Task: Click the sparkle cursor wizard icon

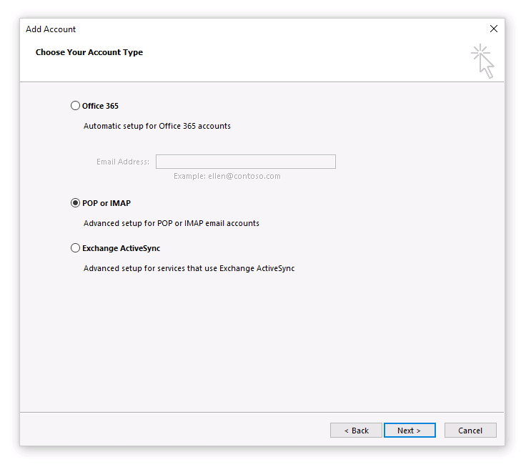Action: tap(482, 61)
